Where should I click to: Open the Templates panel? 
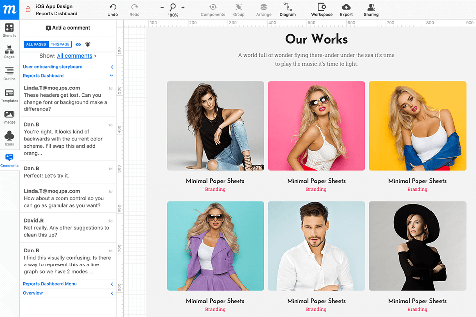[x=9, y=96]
